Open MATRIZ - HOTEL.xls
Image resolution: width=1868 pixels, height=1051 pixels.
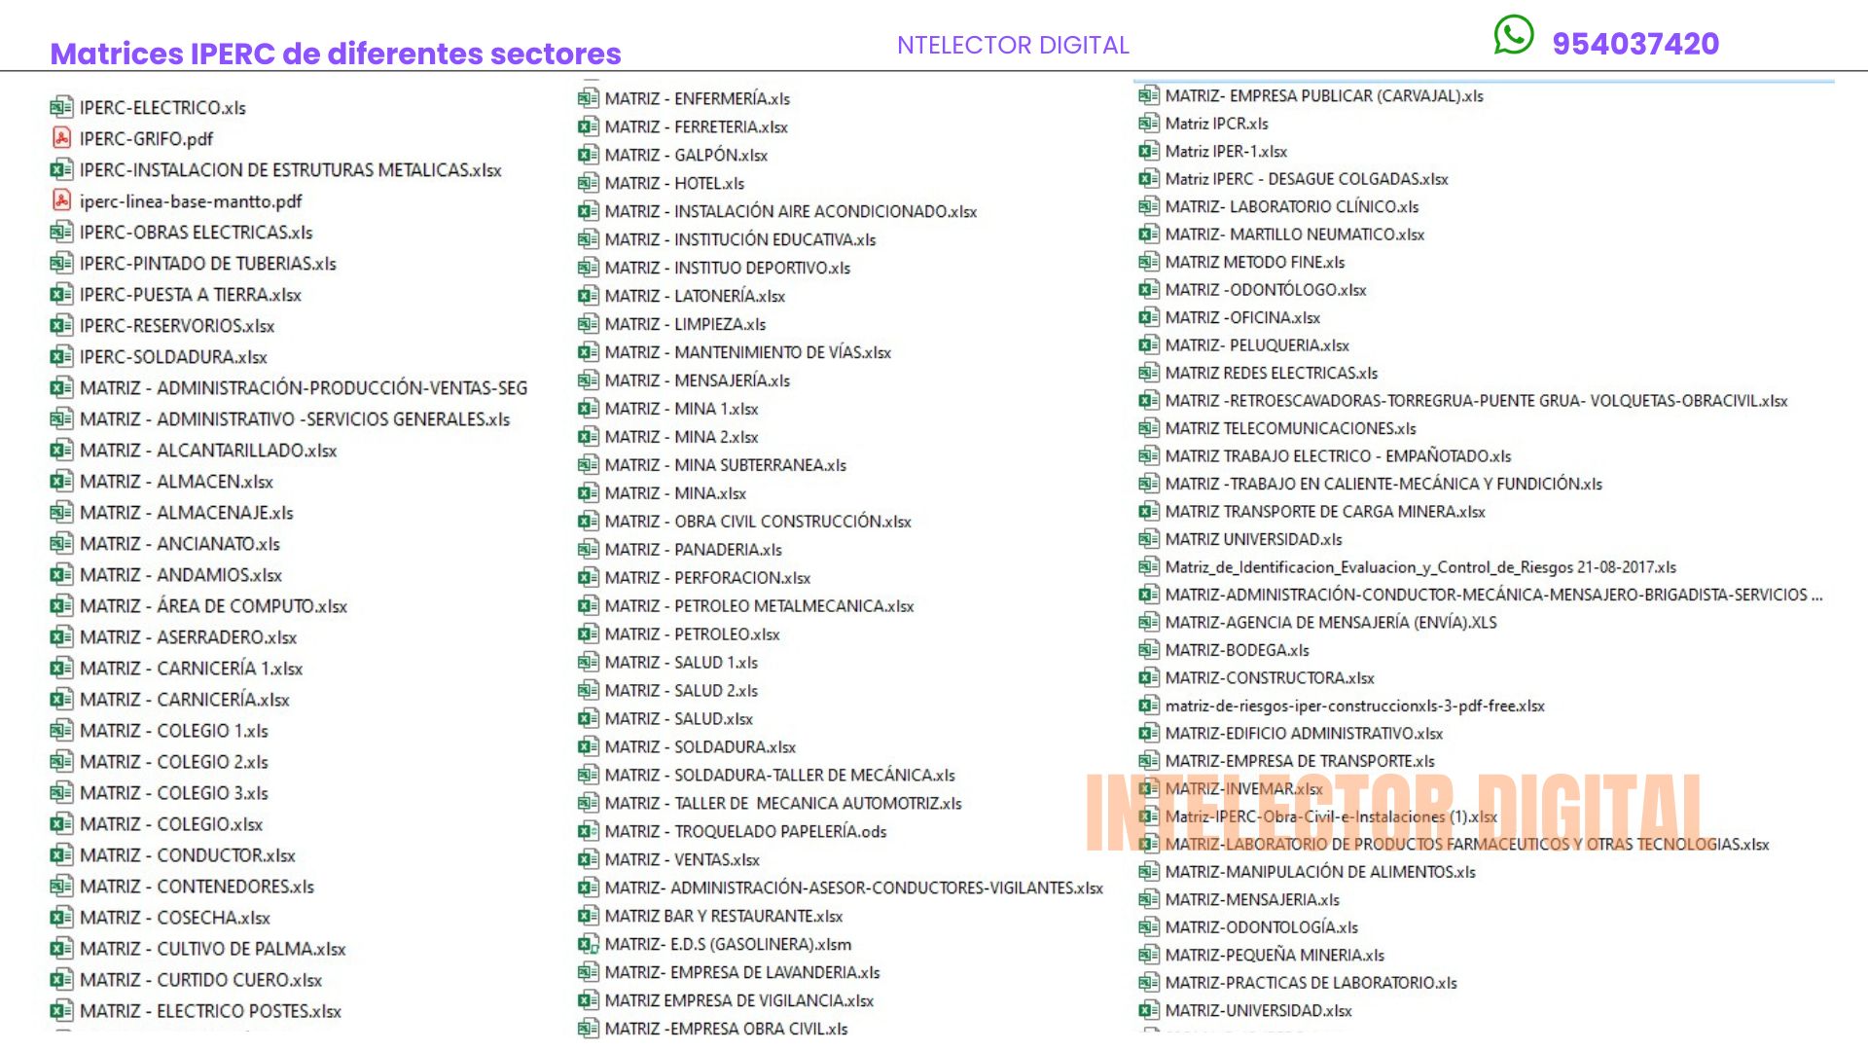point(674,183)
